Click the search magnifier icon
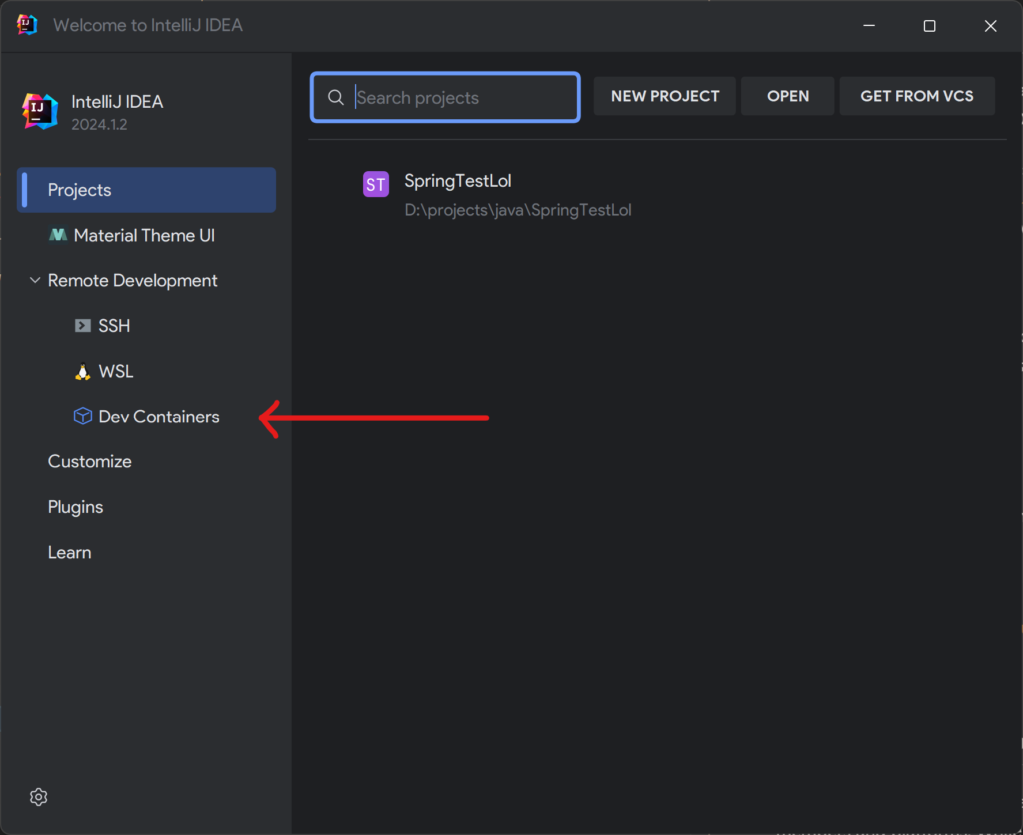1023x835 pixels. pos(336,97)
